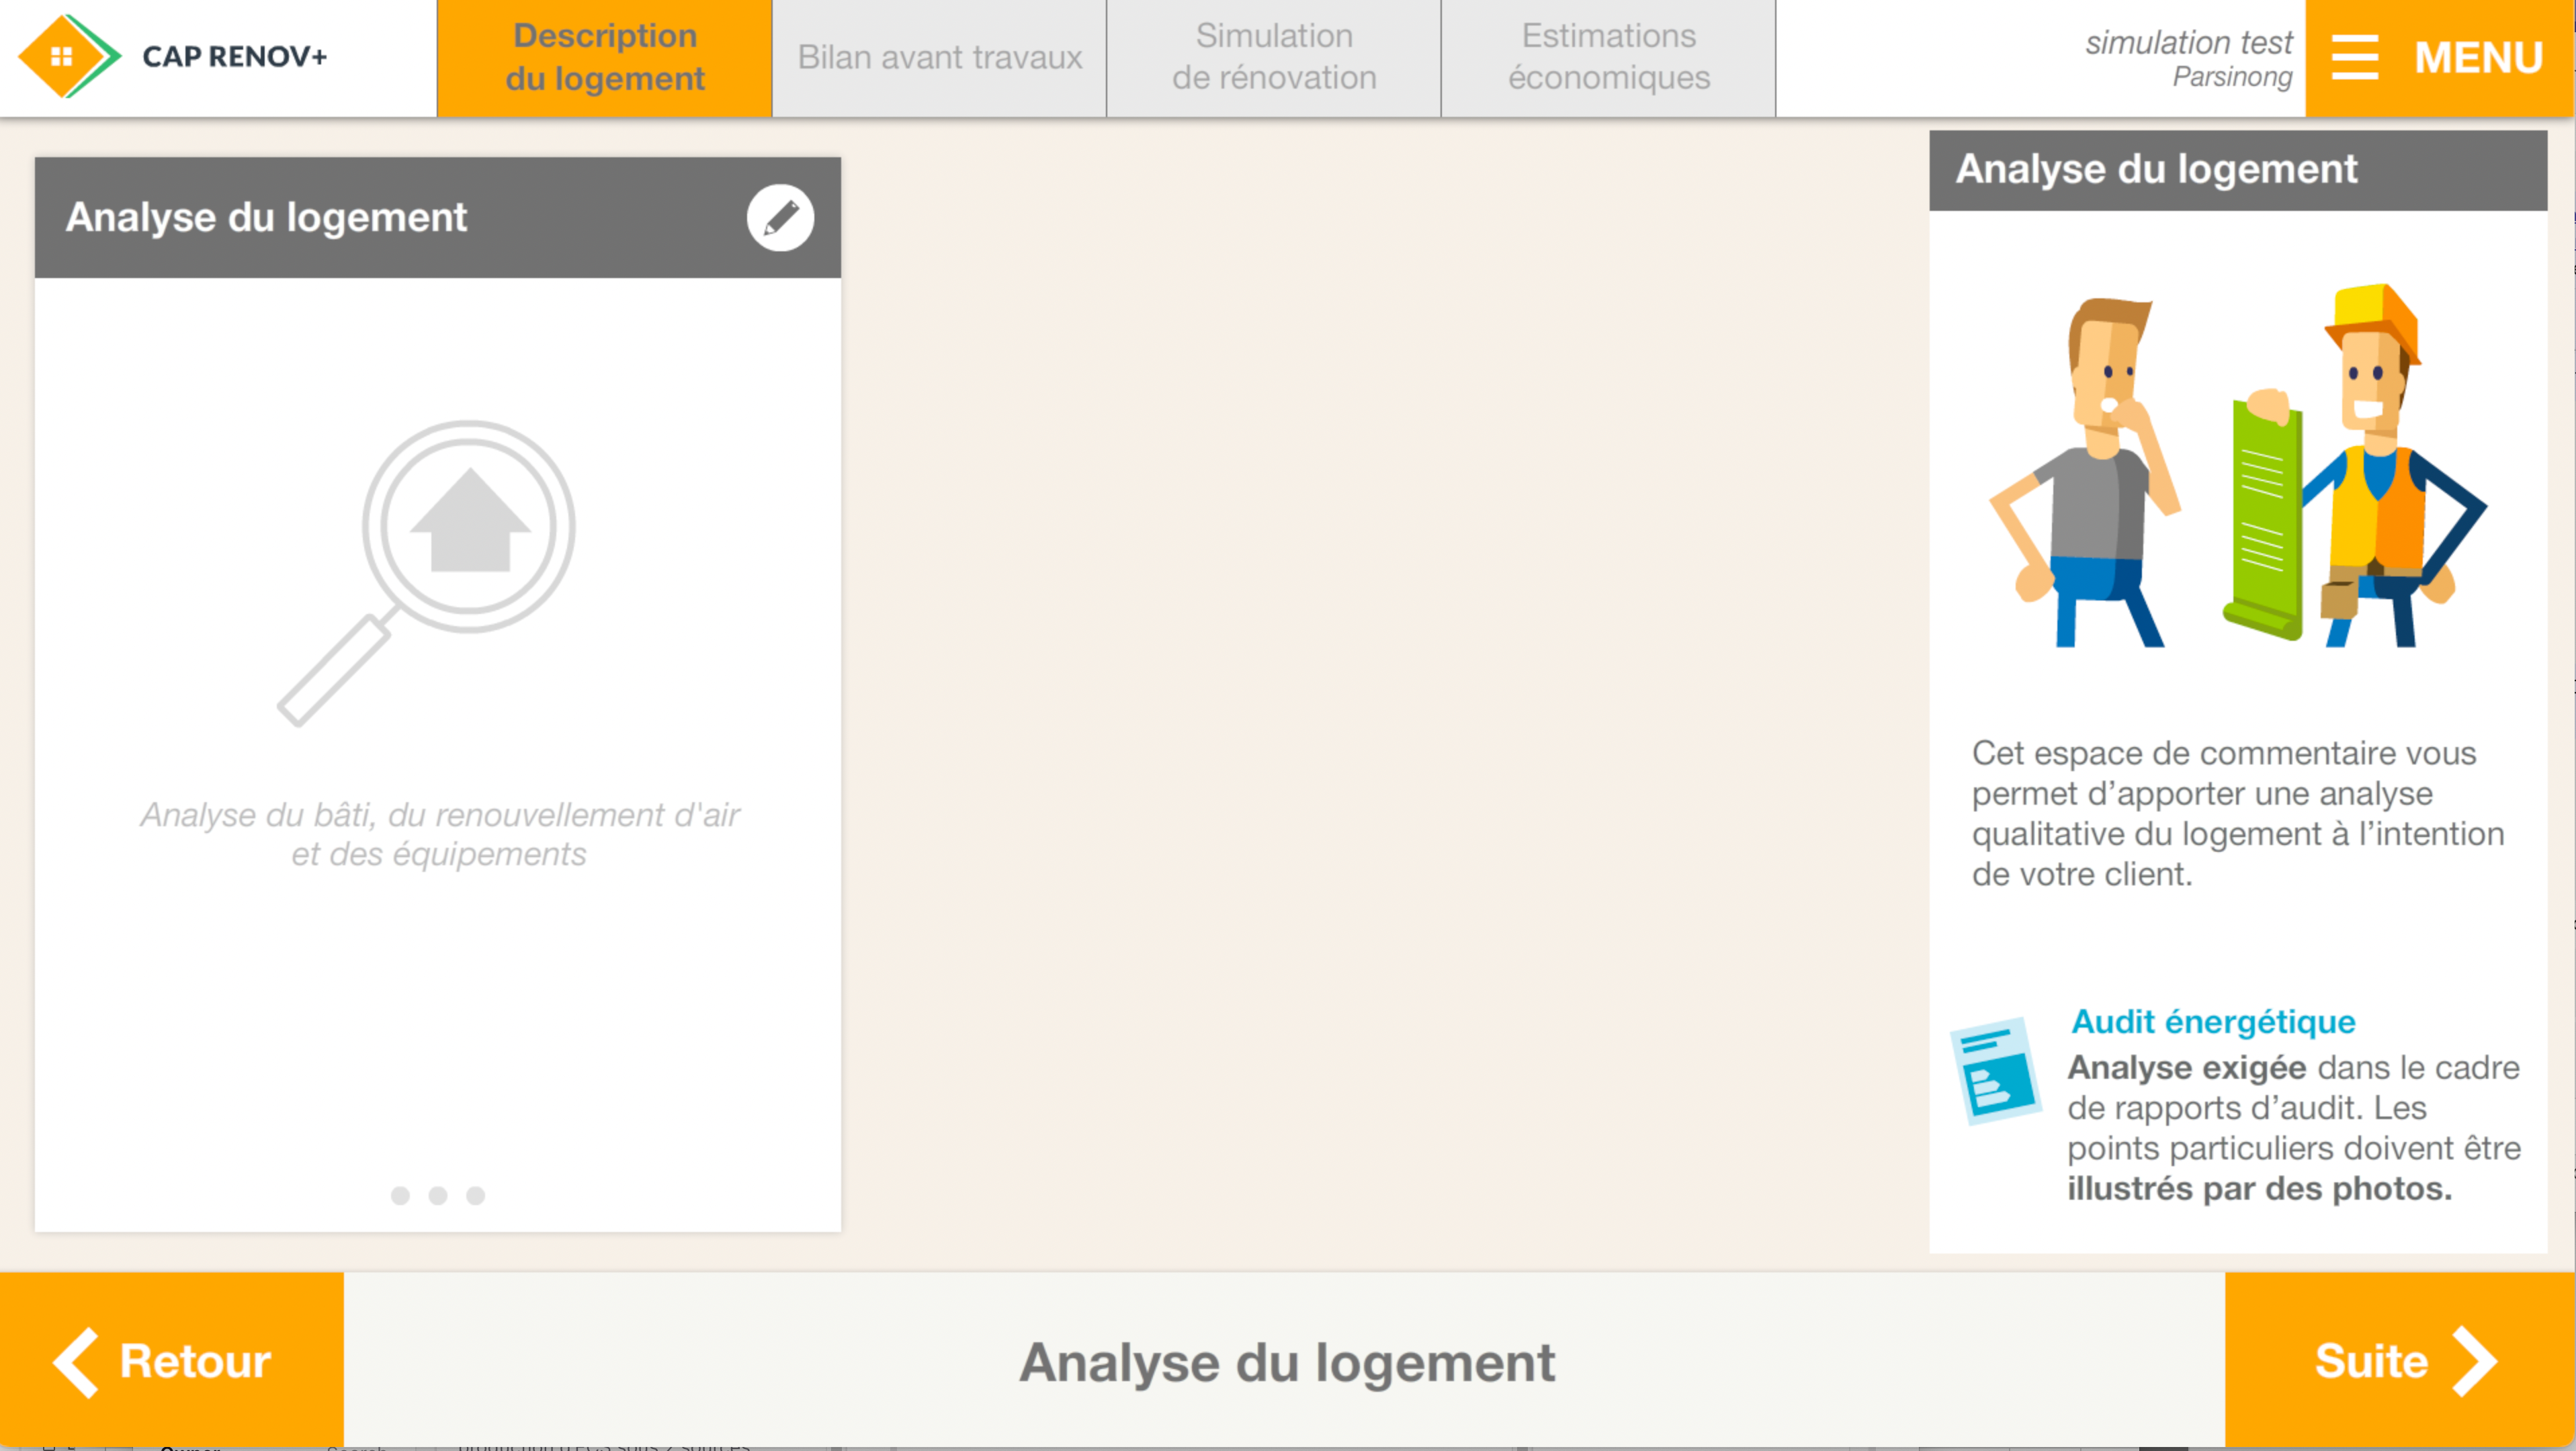
Task: Select the third pagination dot
Action: coord(476,1195)
